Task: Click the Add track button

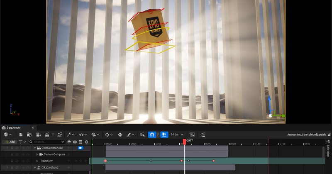Action: pos(10,142)
